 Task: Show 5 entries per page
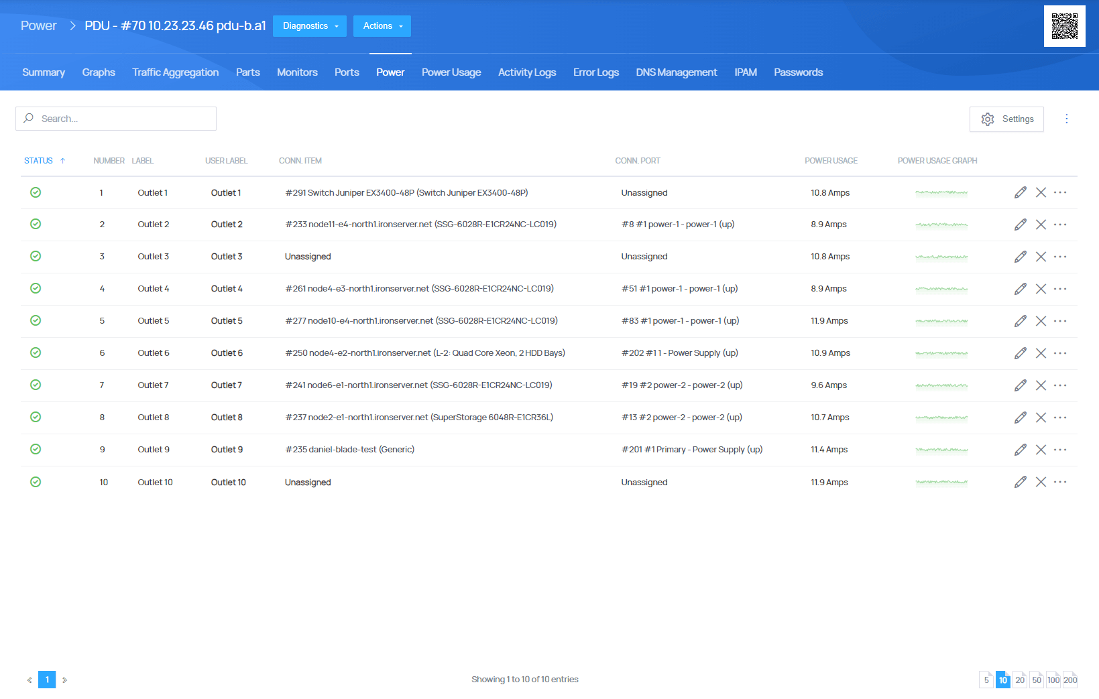coord(986,680)
